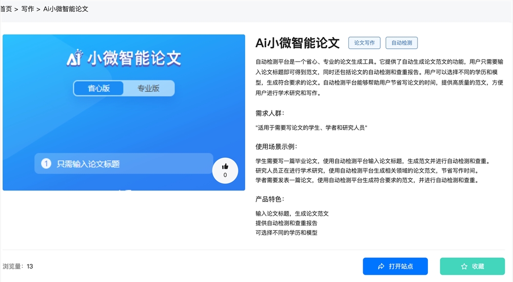Screen dimensions: 513x282
Task: Click the 论文写作 tag
Action: (364, 43)
